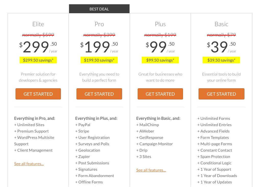Click the '$299.50 savings' badge

coord(38,60)
